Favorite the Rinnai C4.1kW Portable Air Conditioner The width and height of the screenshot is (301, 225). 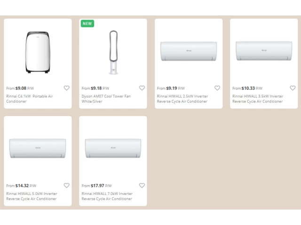(66, 88)
